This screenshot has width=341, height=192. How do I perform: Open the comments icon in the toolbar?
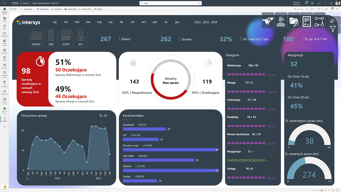[x=332, y=9]
